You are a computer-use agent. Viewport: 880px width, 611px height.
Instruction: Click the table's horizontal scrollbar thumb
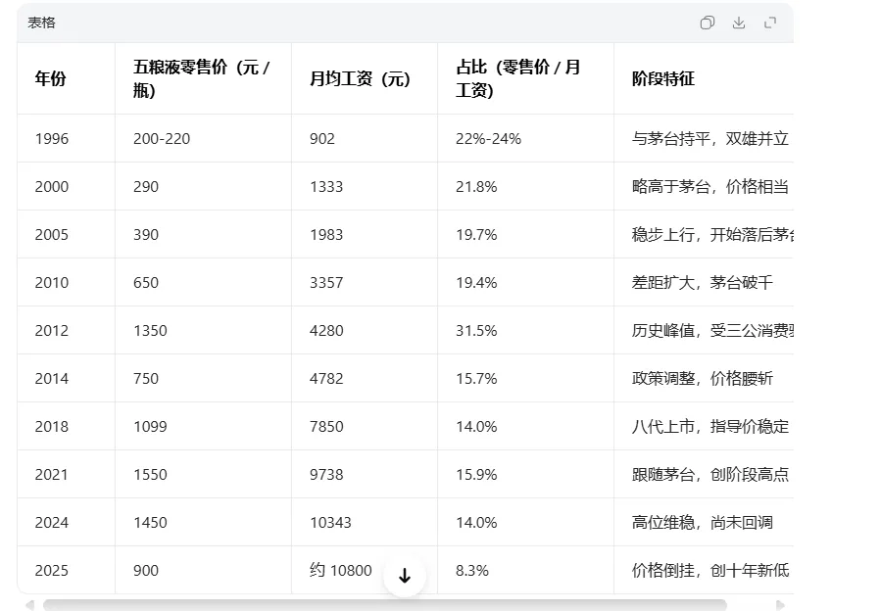click(384, 605)
